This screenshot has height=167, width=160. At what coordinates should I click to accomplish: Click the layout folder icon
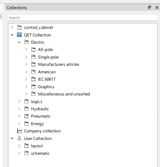pyautogui.click(x=26, y=146)
